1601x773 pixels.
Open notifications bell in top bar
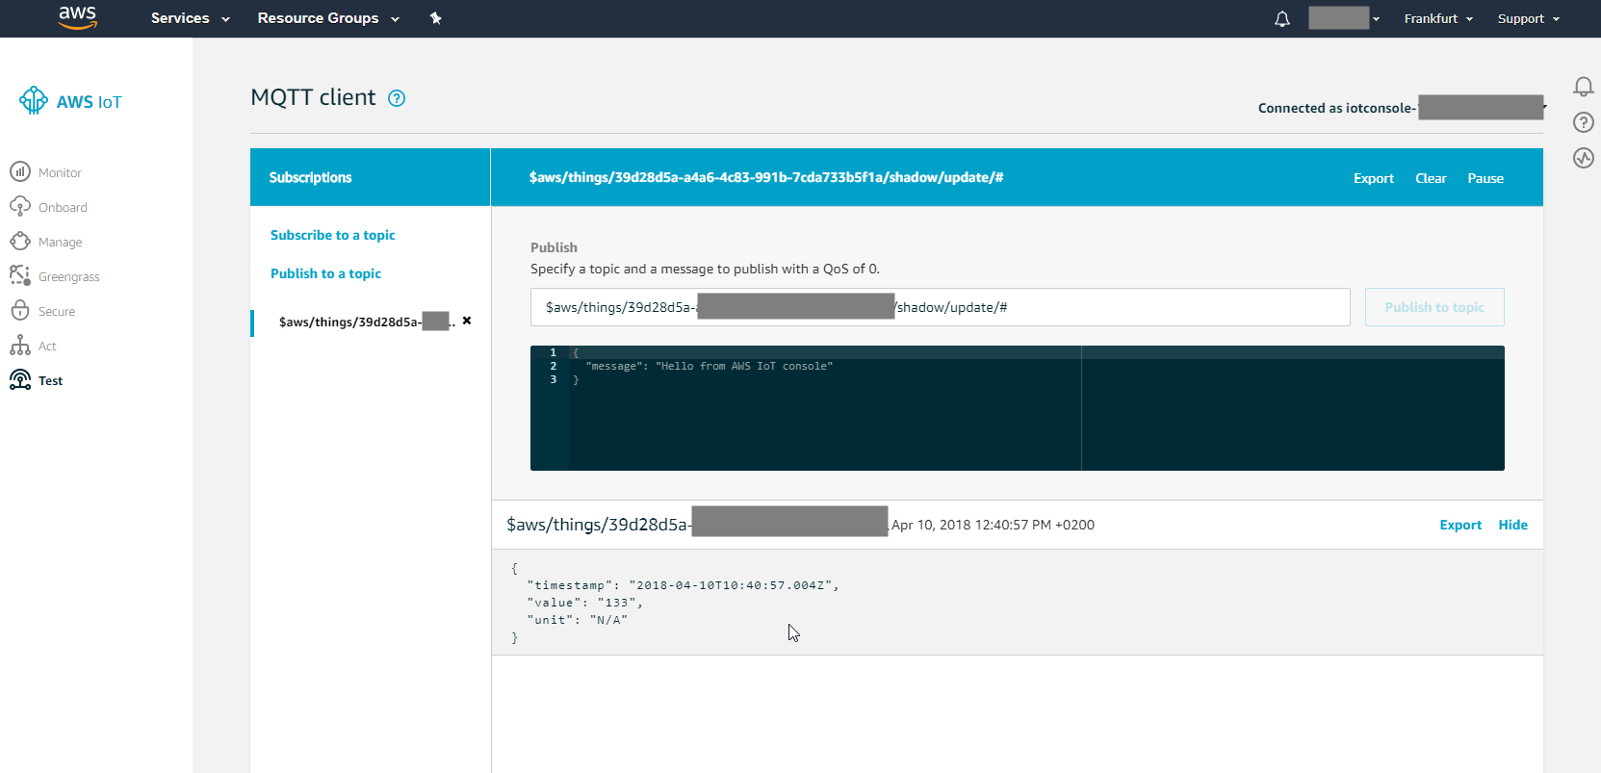[x=1281, y=18]
